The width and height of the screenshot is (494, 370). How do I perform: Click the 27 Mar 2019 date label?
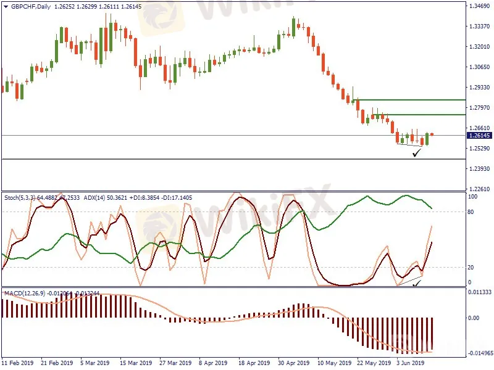tap(175, 363)
